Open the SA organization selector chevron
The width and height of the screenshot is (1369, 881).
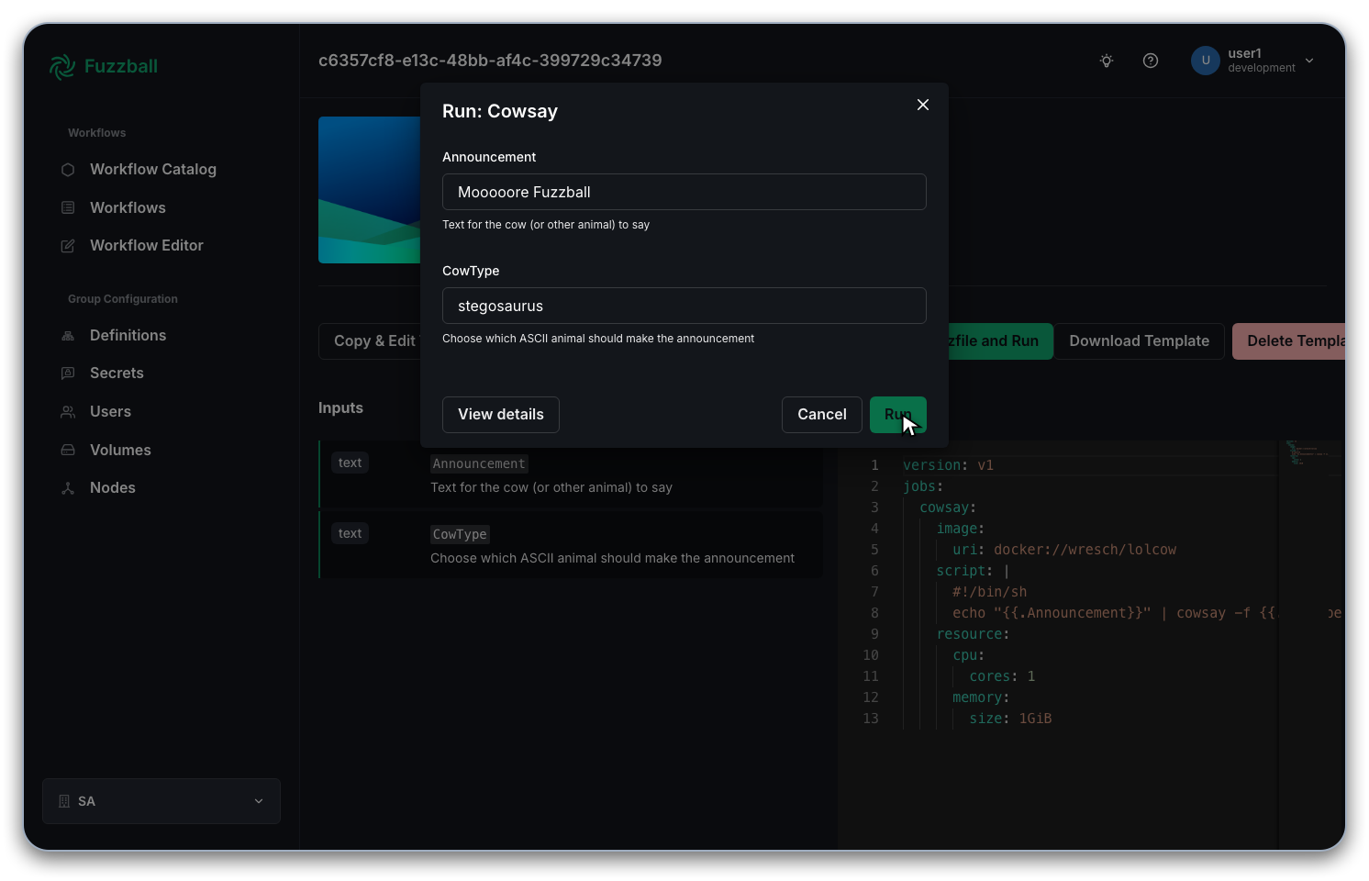pos(259,801)
